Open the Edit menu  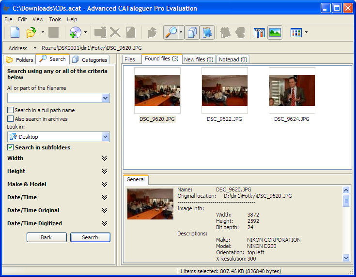pos(22,19)
